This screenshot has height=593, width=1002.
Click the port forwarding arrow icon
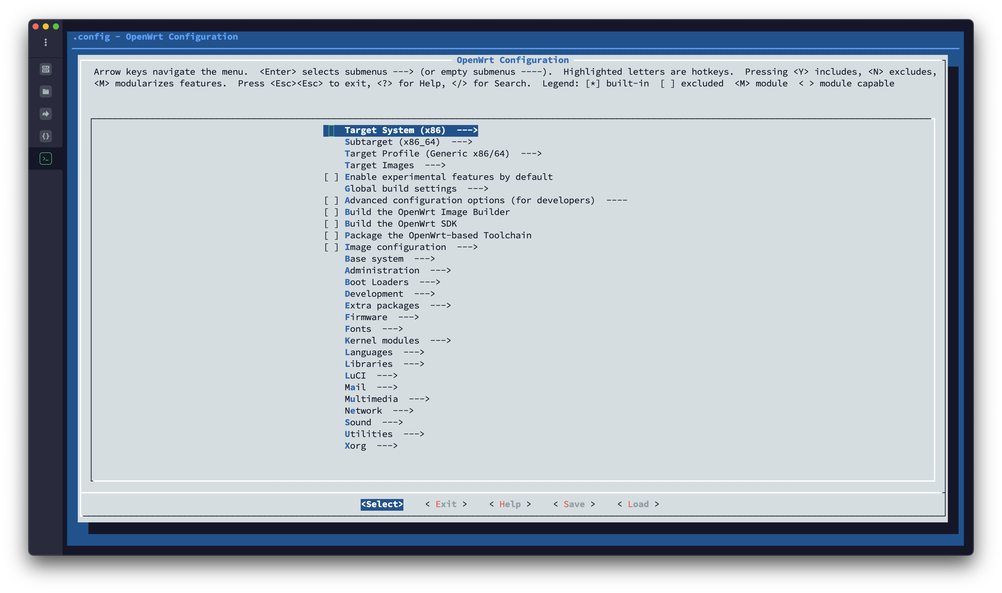[45, 114]
